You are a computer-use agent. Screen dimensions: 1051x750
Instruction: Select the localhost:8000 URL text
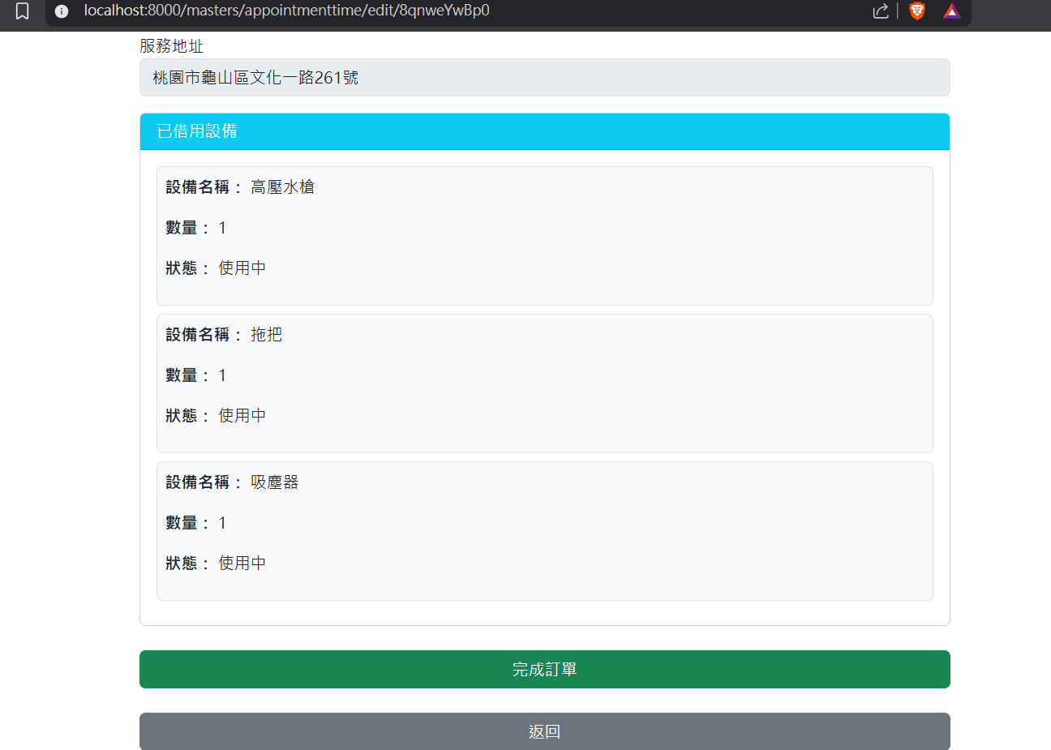tap(287, 11)
